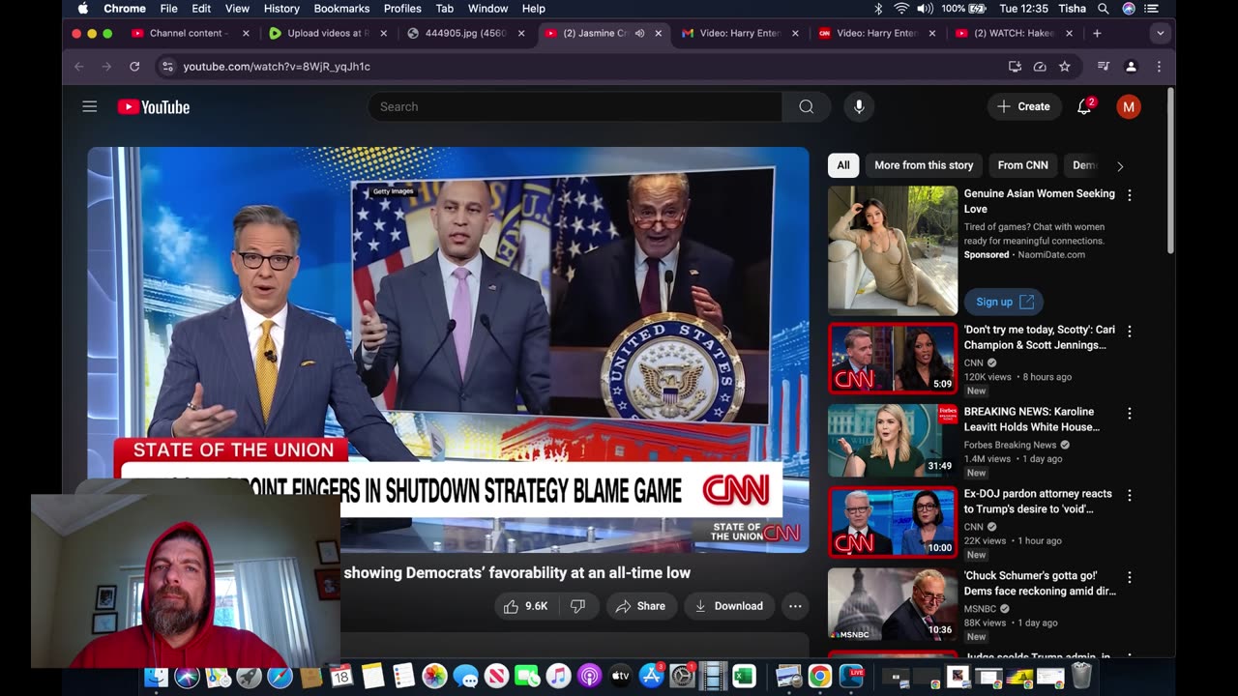This screenshot has height=696, width=1238.
Task: Click the page vertical scrollbar
Action: tap(1170, 171)
